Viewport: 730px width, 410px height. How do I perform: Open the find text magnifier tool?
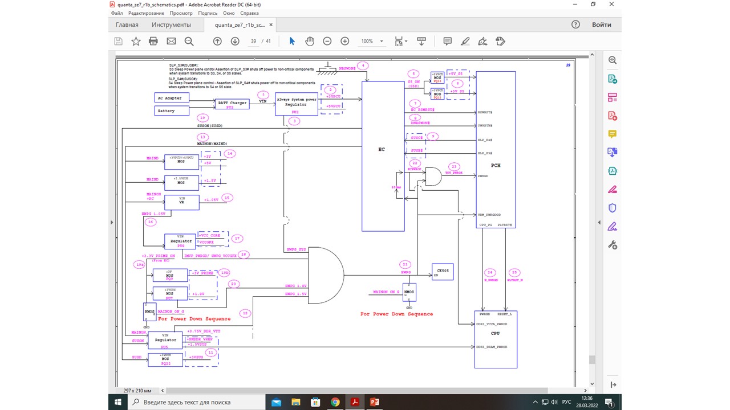click(x=189, y=41)
